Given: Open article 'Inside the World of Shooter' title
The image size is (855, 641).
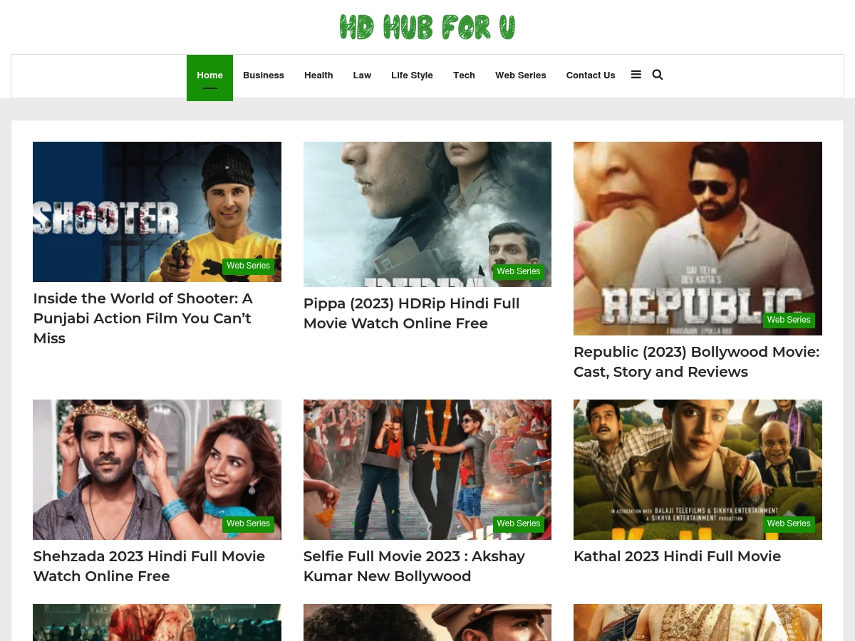Looking at the screenshot, I should point(142,318).
